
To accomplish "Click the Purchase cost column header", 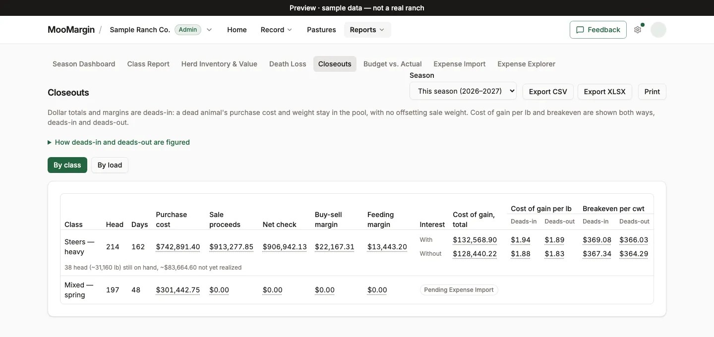I will pos(172,220).
